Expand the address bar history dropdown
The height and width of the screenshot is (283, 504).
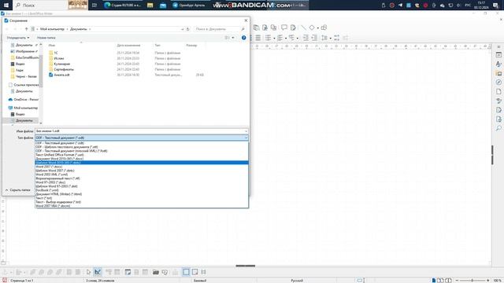pos(182,29)
